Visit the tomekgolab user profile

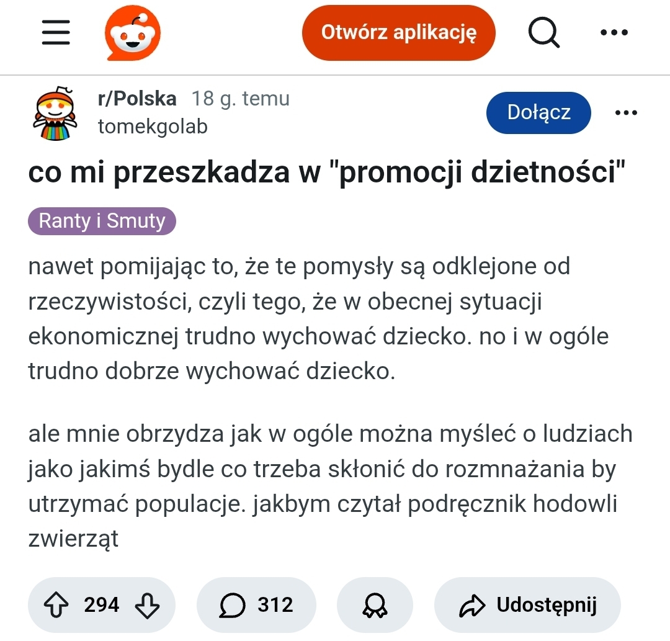click(153, 127)
